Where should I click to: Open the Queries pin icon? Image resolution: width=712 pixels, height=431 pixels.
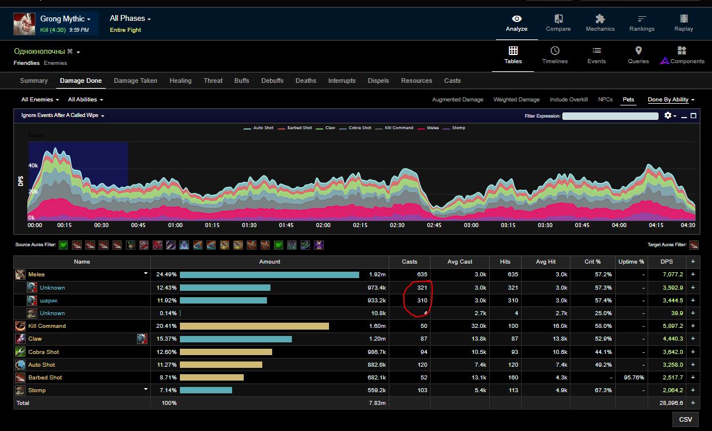pyautogui.click(x=638, y=52)
